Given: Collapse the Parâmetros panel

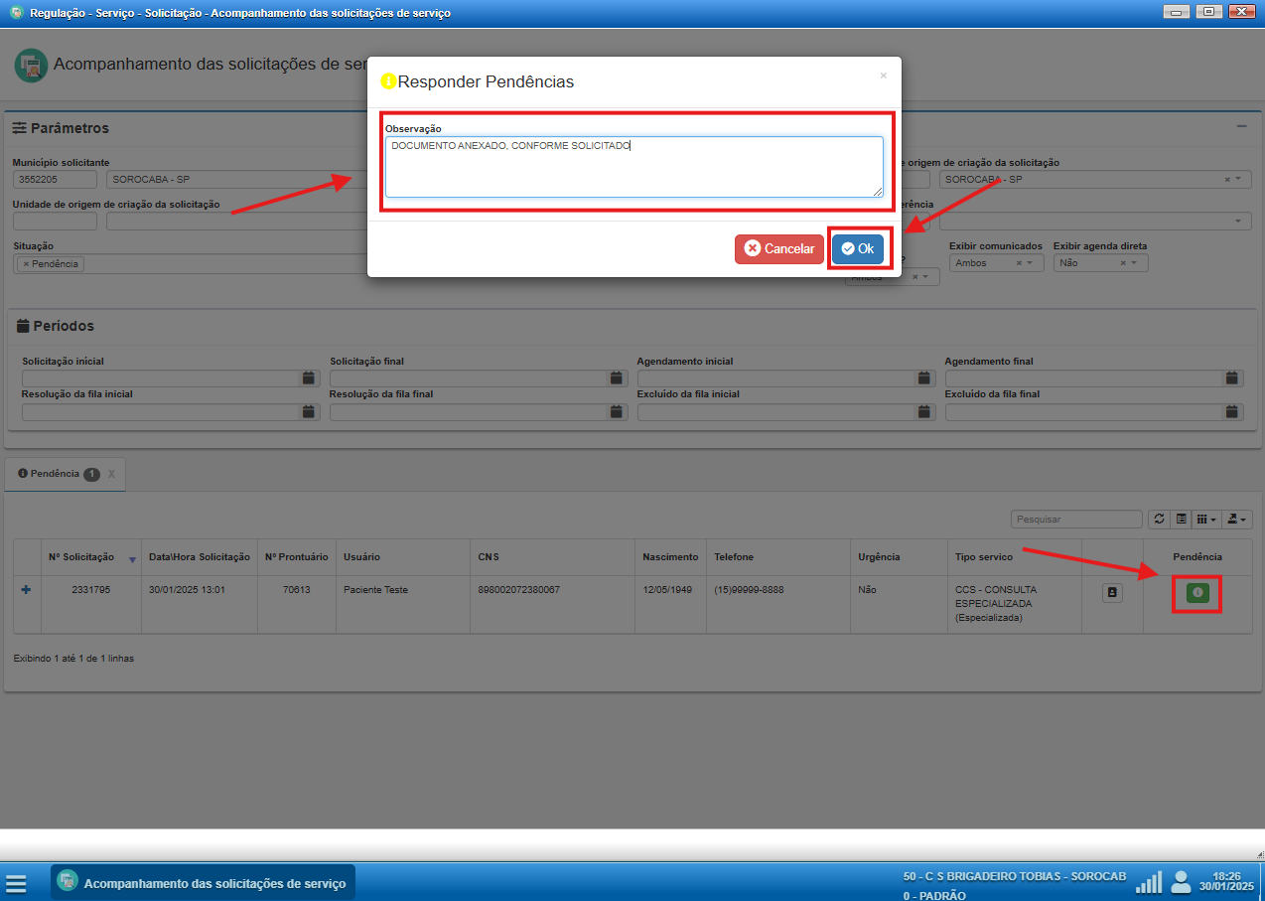Looking at the screenshot, I should tap(1241, 127).
